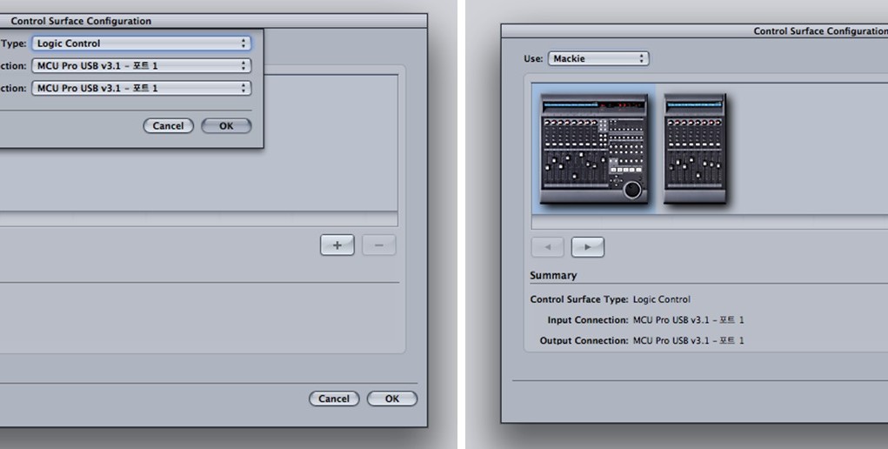Click the Output Connection value MCU Pro USB
This screenshot has width=888, height=449.
point(688,341)
